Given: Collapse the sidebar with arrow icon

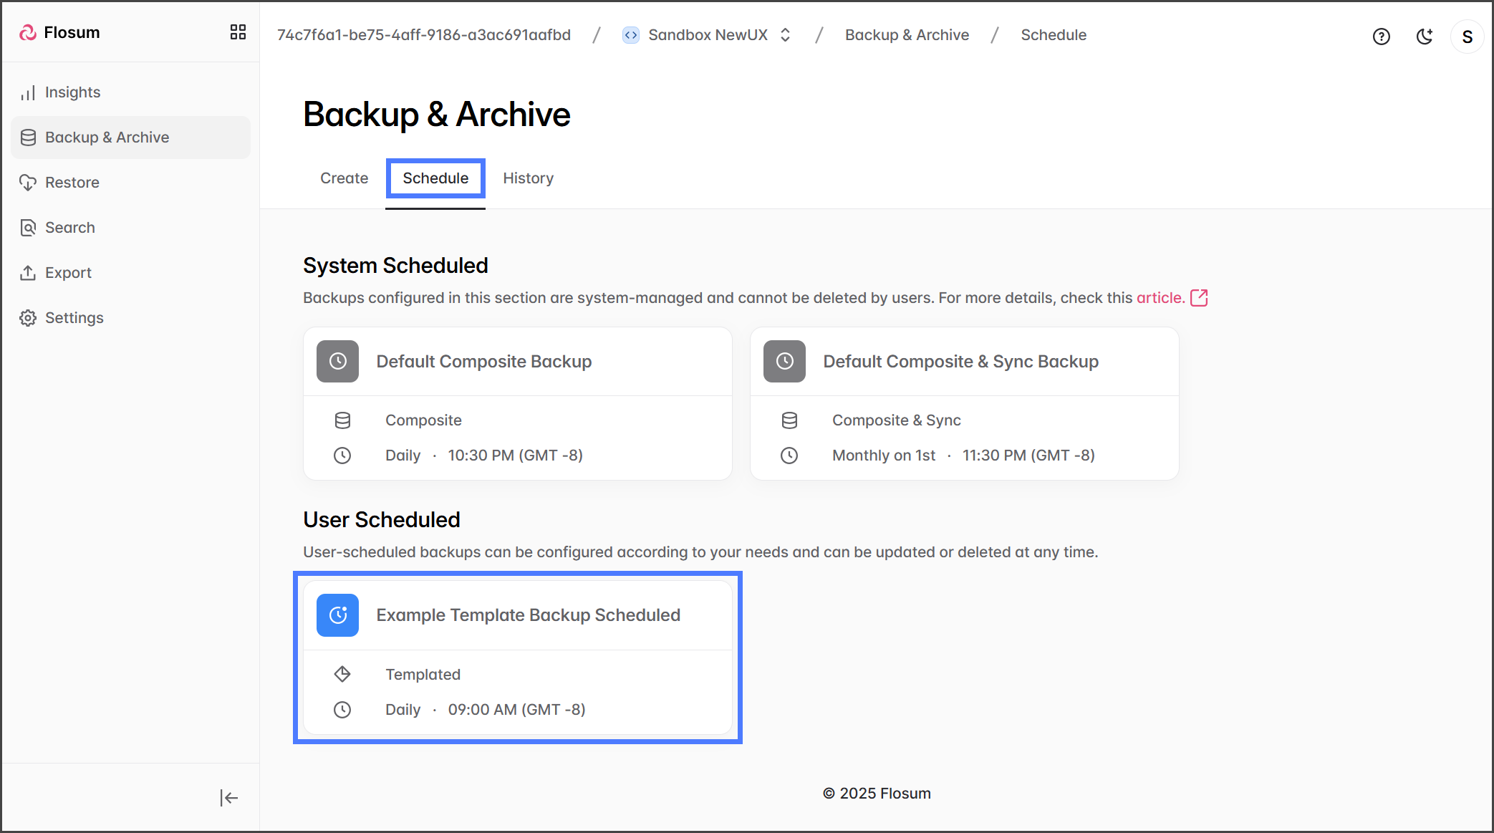Looking at the screenshot, I should (228, 797).
